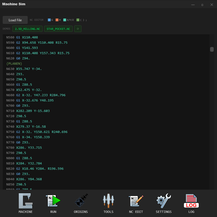Screen dimensions: 217x217
Task: Click the (PLANEN) comment line
Action: tap(14, 64)
